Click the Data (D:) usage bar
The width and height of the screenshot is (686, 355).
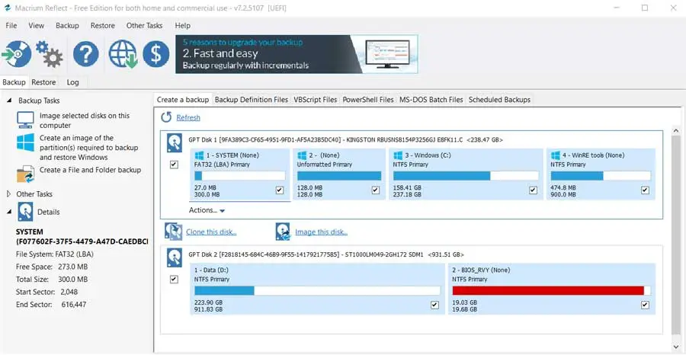pos(318,291)
